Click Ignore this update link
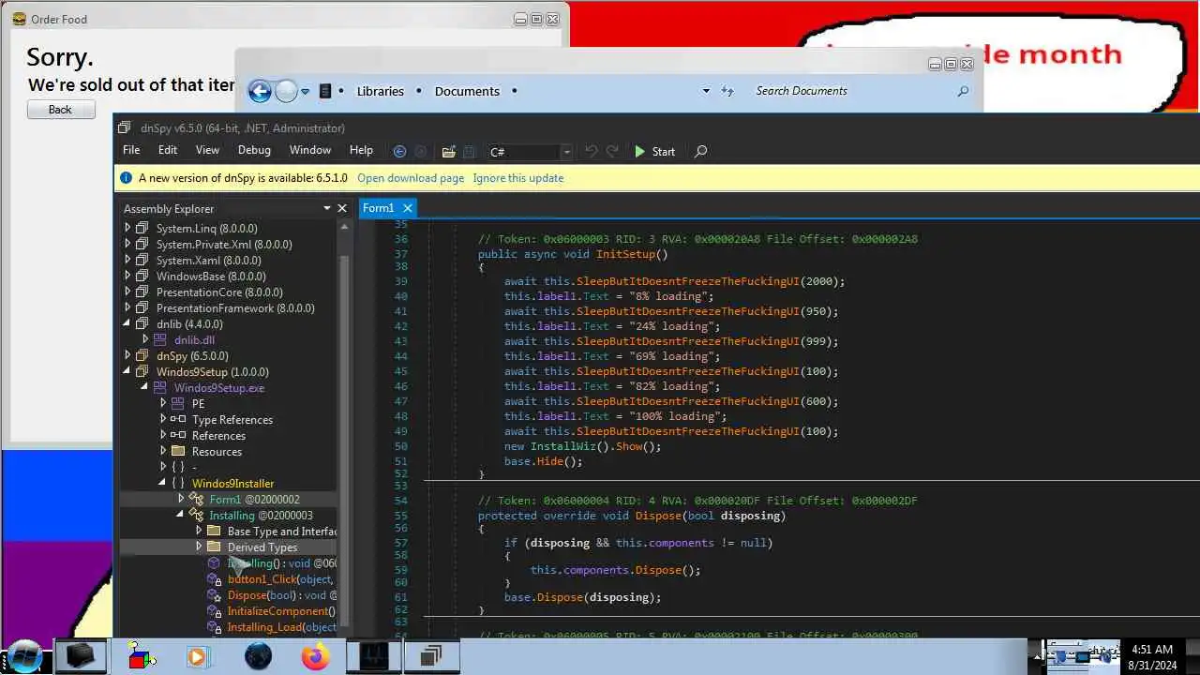 518,178
